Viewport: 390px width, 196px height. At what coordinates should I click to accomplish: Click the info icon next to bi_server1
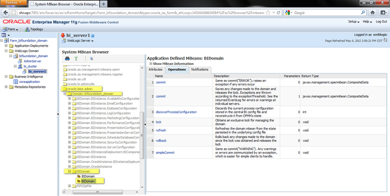tap(93, 35)
